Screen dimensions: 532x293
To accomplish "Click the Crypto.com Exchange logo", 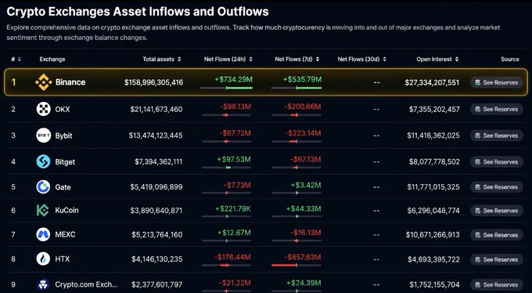I will pyautogui.click(x=44, y=284).
